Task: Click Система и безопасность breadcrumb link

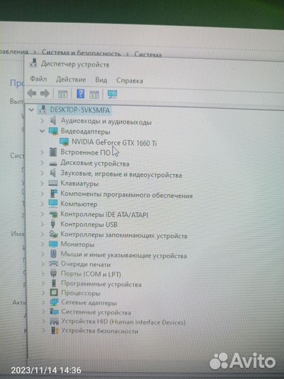Action: (x=81, y=53)
